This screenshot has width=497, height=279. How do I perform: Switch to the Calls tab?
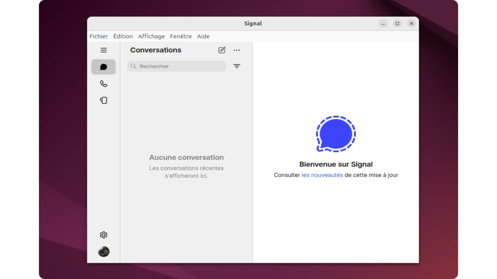coord(103,84)
